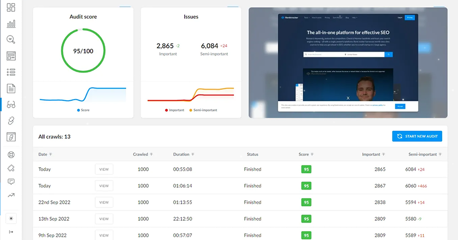Click the Semi-important legend orange dot
458x240 pixels.
point(191,110)
